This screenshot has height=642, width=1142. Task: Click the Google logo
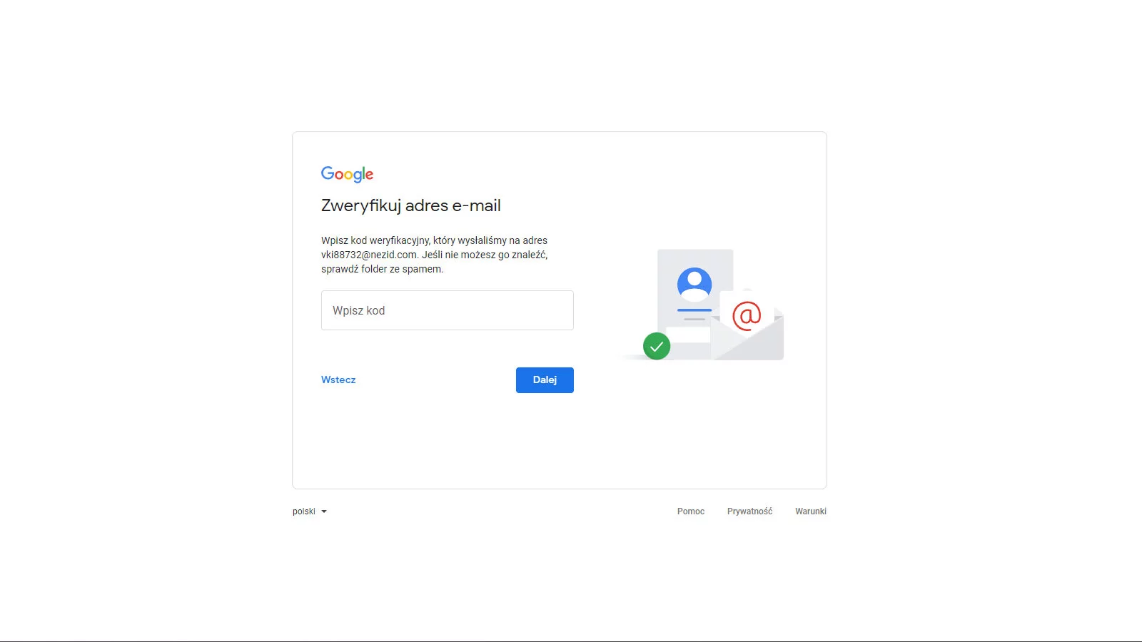coord(347,174)
